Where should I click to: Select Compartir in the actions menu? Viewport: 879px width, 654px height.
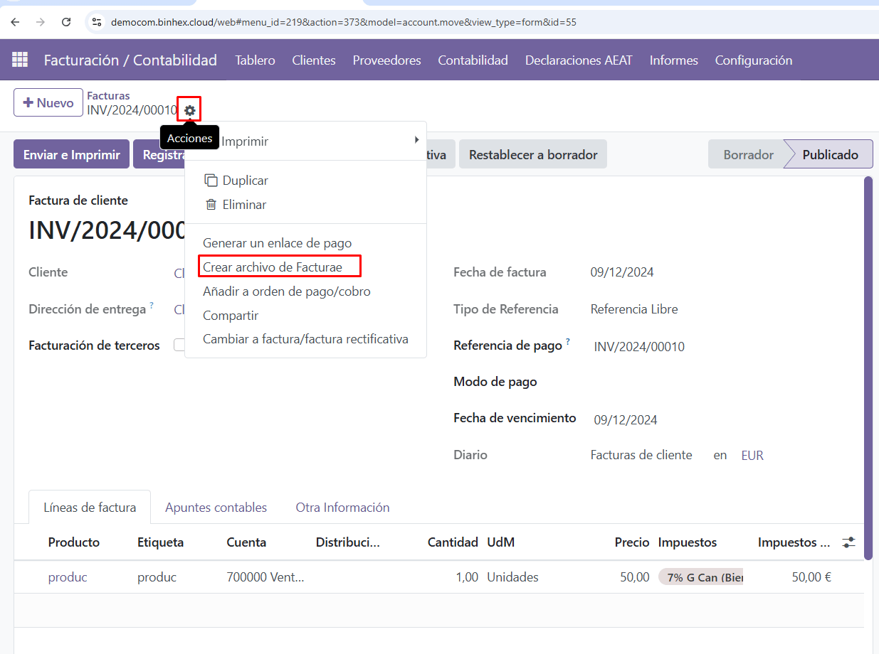pos(305,316)
